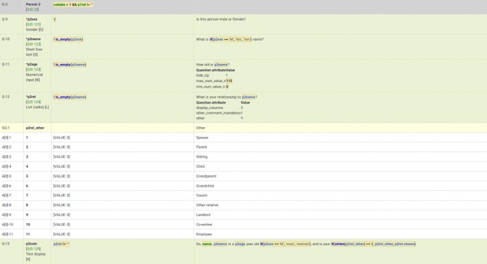
Task: Click the p2name variable in Q-11 relevance
Action: [x=78, y=64]
